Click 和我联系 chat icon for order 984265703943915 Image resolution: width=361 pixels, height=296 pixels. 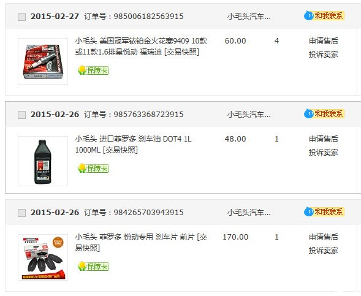(x=324, y=212)
